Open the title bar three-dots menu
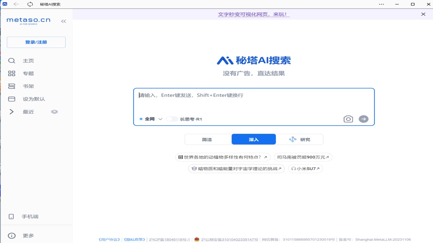Screen dimensions: 433x243 (381, 4)
